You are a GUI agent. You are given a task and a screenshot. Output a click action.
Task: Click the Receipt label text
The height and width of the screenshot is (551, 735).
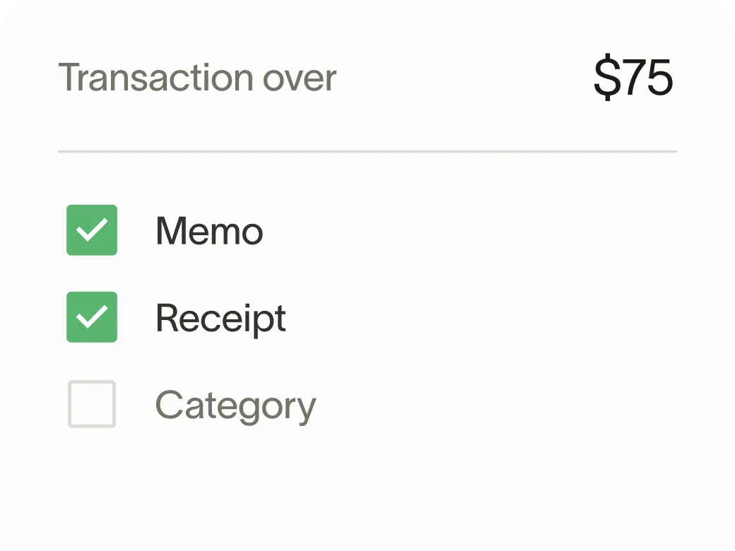(220, 317)
